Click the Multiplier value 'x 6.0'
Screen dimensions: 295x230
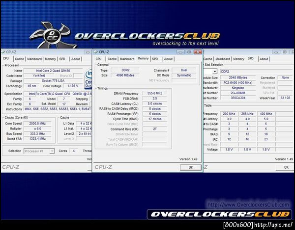[37, 128]
